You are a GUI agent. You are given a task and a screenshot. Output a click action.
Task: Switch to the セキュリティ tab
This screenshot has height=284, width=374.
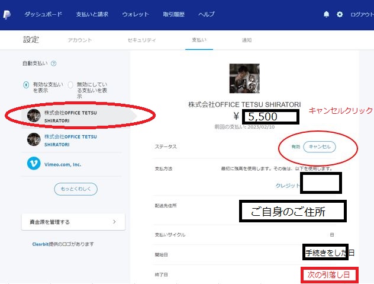pos(141,40)
